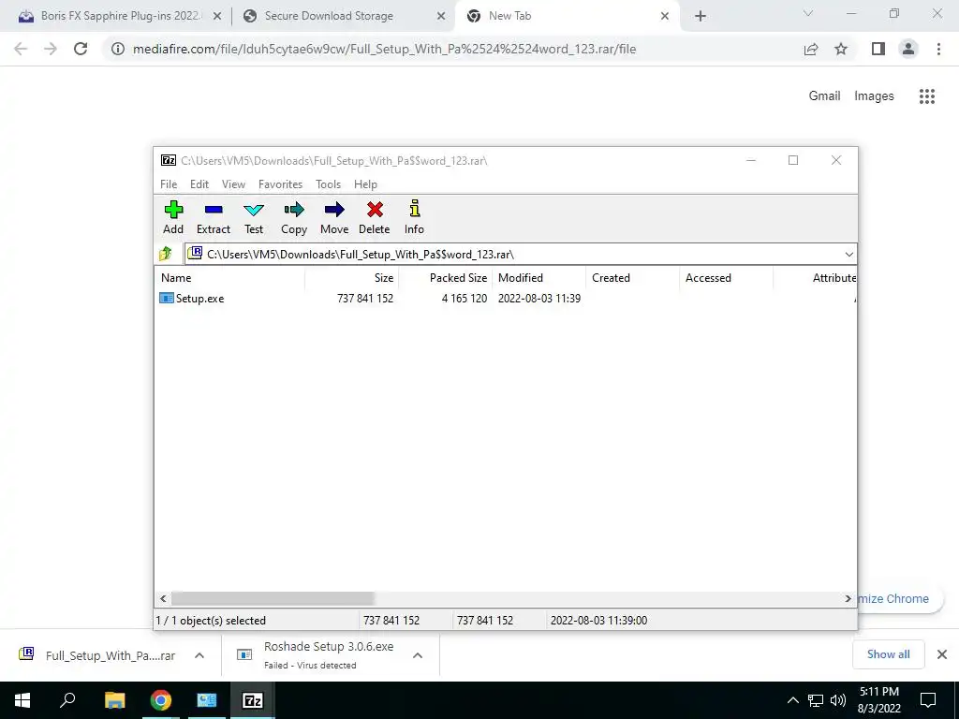This screenshot has height=719, width=959.
Task: Click the Chrome forward arrow
Action: pyautogui.click(x=51, y=49)
